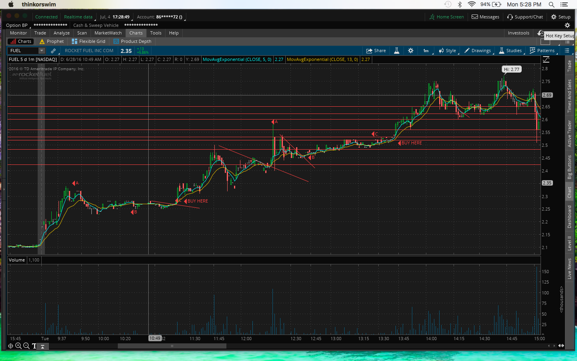
Task: Open Messages envelope in top bar
Action: click(x=485, y=17)
